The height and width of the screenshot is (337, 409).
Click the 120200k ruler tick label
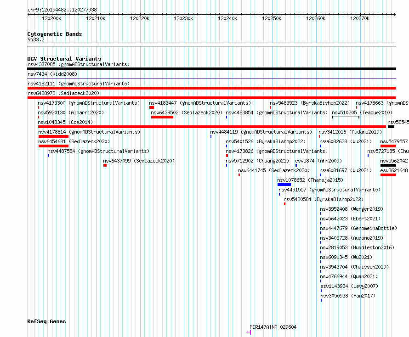click(x=51, y=18)
